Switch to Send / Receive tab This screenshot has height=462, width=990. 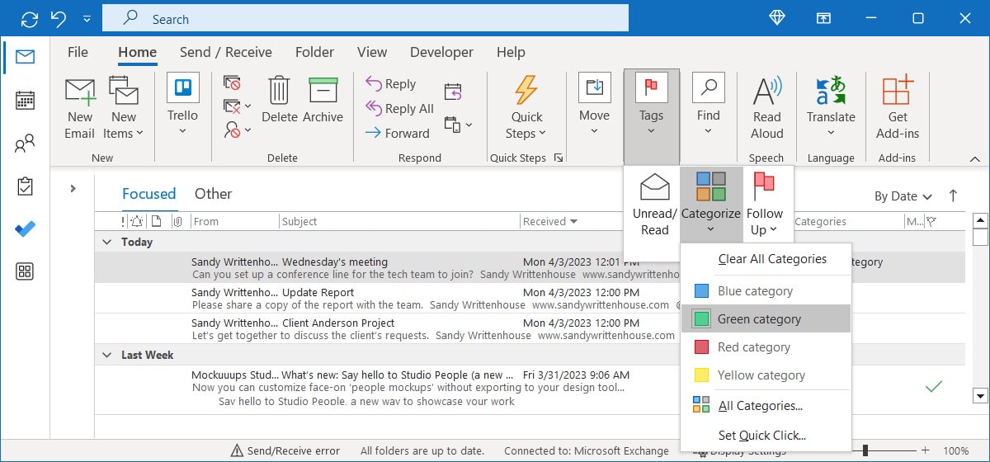[x=226, y=52]
